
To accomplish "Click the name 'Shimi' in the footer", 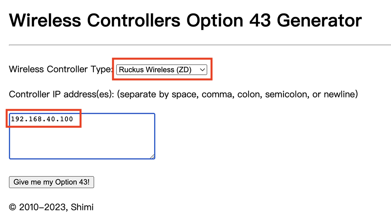I will click(82, 207).
